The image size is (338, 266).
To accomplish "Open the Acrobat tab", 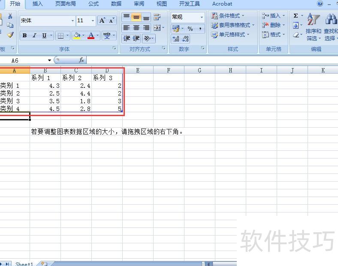I will [222, 4].
